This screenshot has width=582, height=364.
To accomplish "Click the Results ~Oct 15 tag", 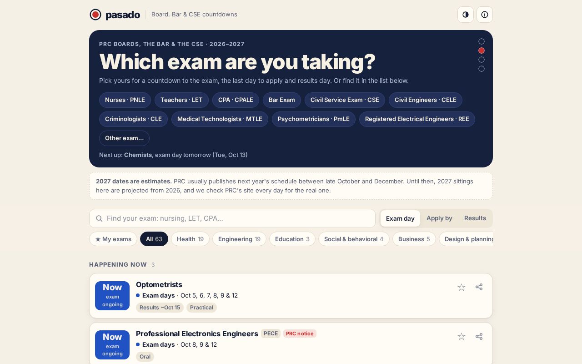I will [x=160, y=308].
